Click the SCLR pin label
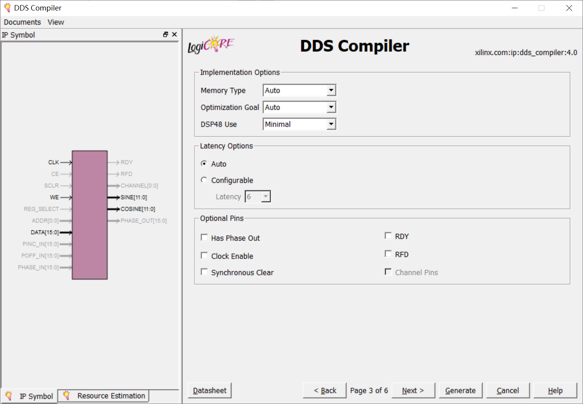This screenshot has height=404, width=583. point(51,186)
